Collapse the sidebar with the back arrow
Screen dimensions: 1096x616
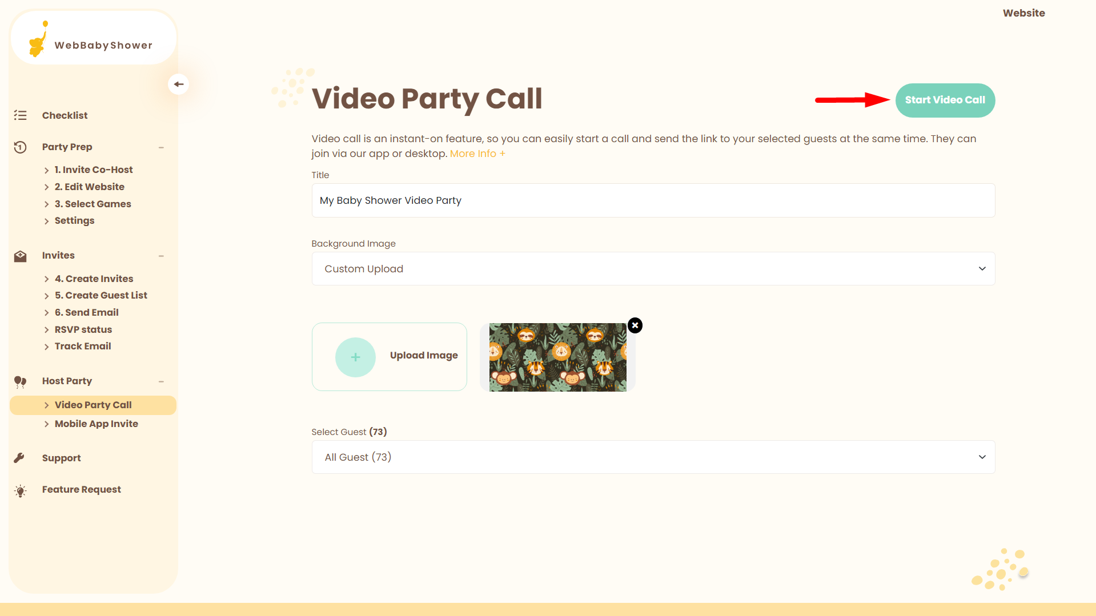click(x=179, y=84)
